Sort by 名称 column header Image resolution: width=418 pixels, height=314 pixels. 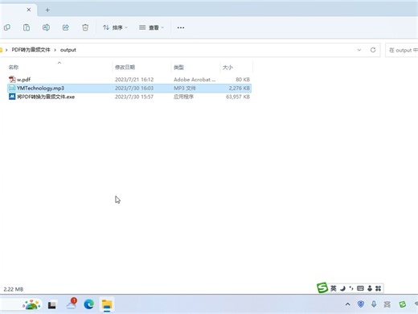pyautogui.click(x=14, y=67)
